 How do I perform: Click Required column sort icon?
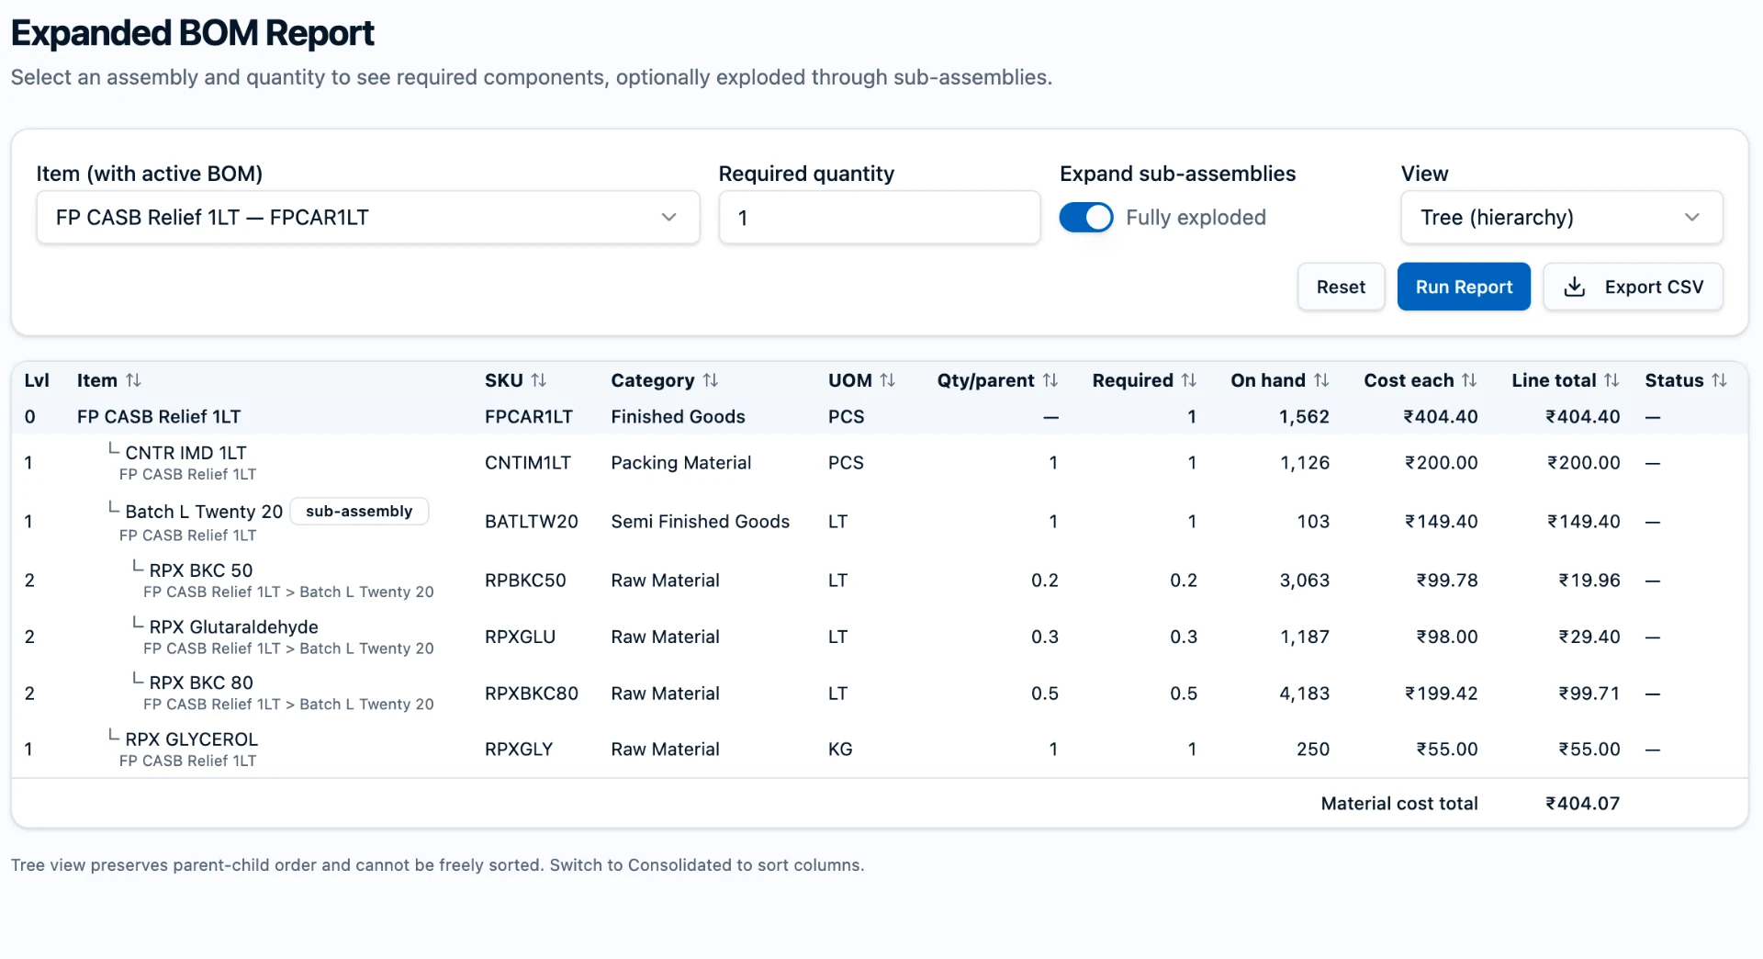(x=1189, y=380)
